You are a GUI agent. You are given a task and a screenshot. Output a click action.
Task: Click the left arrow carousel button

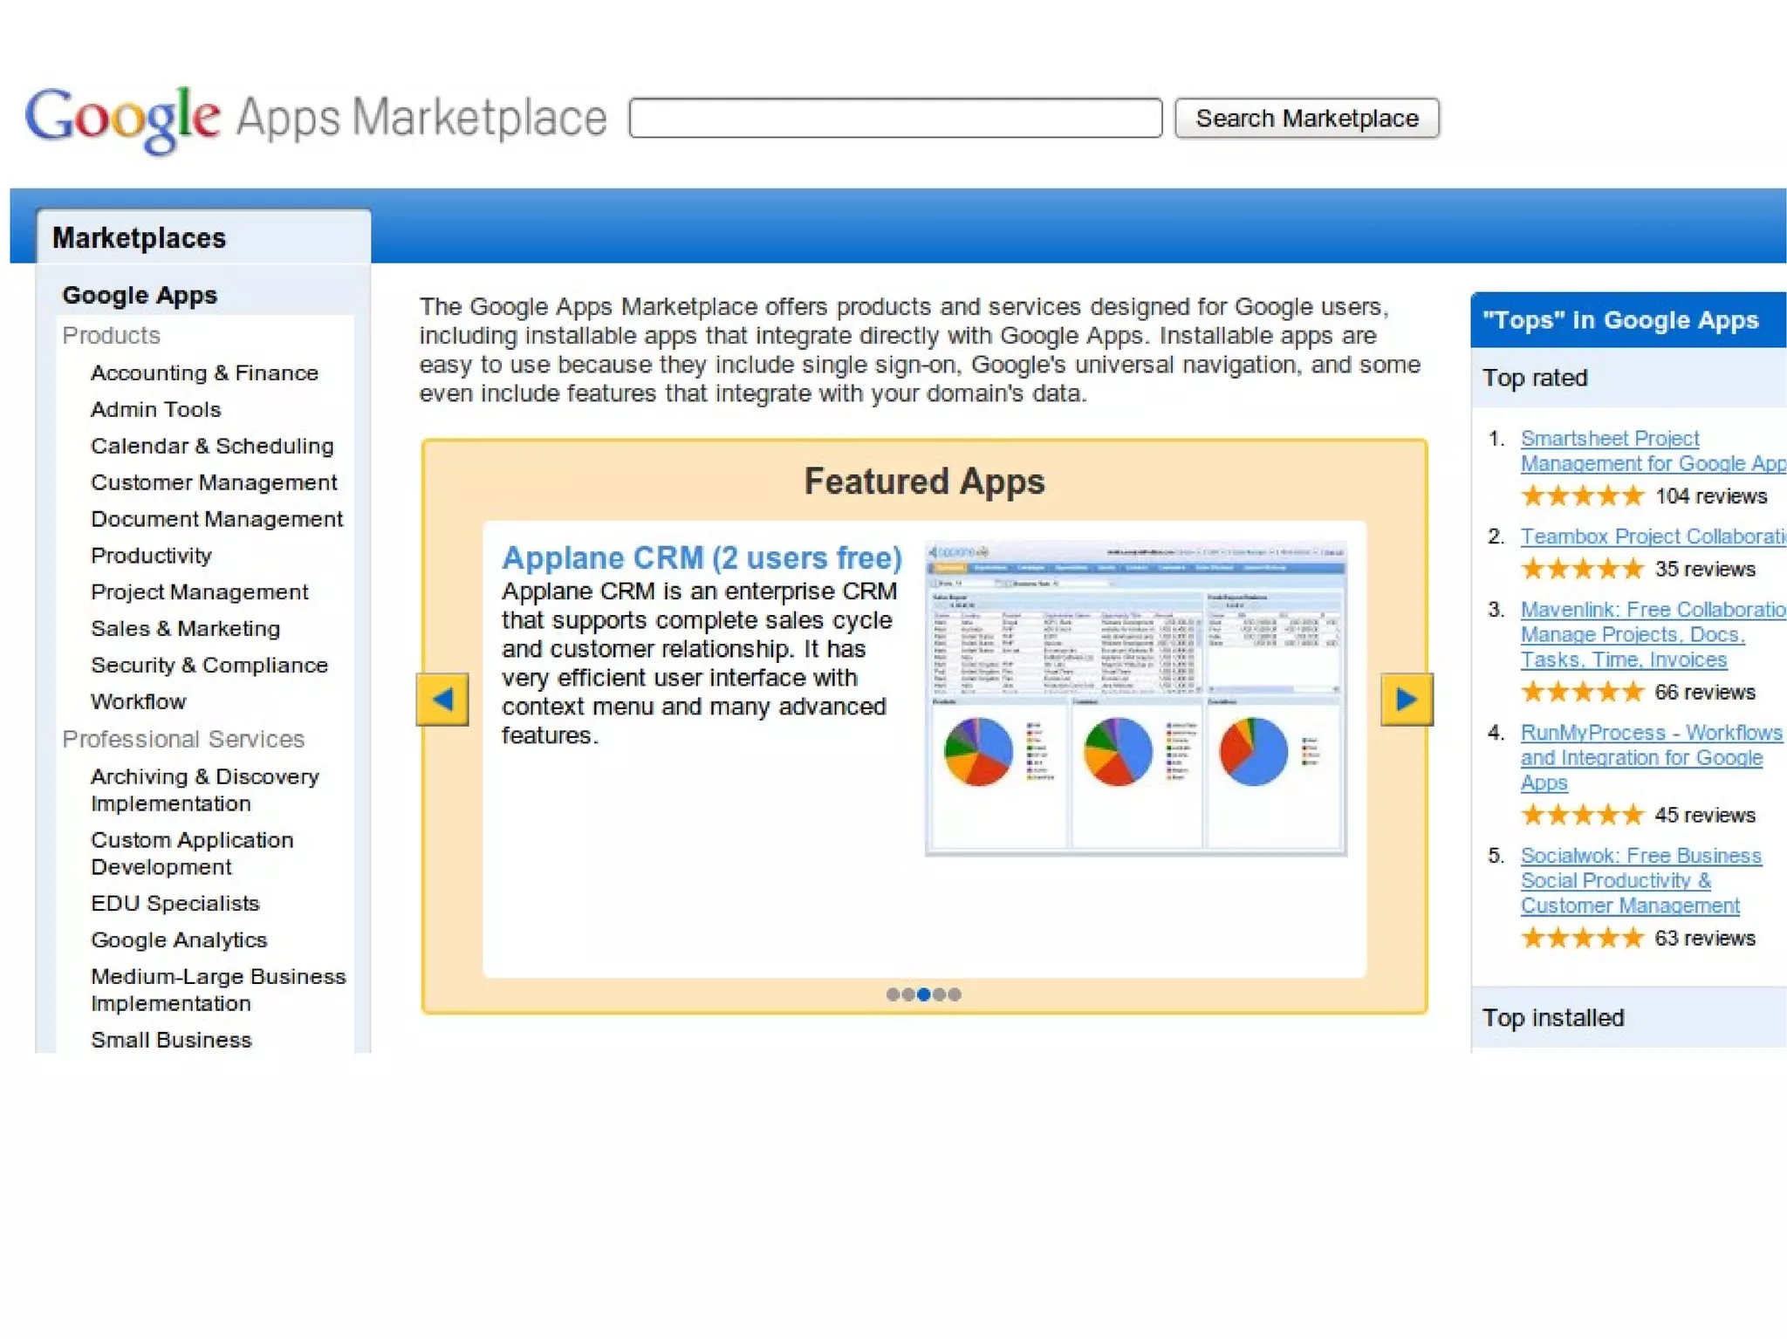[x=442, y=699]
